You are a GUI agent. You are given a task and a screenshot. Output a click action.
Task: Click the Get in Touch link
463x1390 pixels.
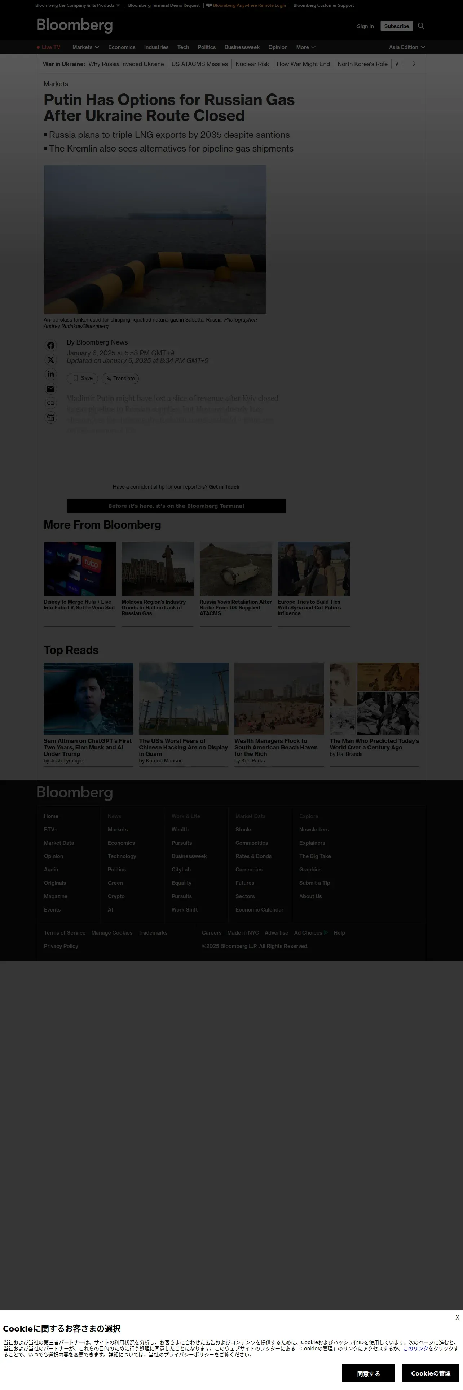point(224,487)
